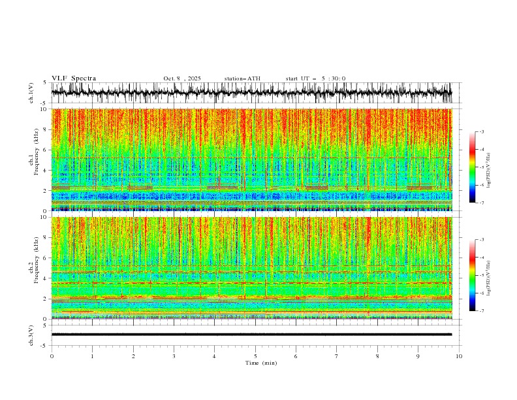This screenshot has height=400, width=517.
Task: Click time axis tick label "10" at the right end
Action: click(x=459, y=356)
